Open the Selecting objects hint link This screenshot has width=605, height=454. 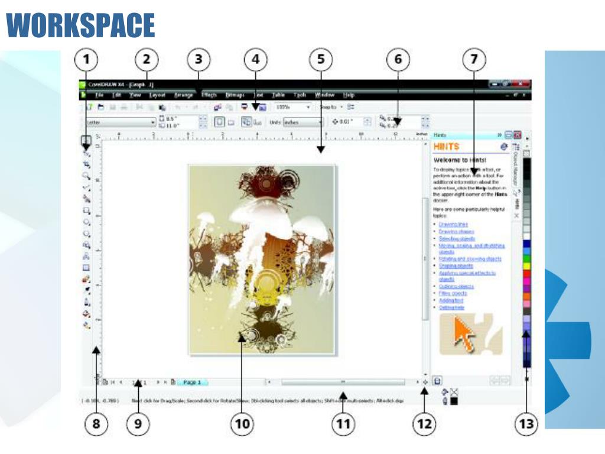(x=457, y=239)
